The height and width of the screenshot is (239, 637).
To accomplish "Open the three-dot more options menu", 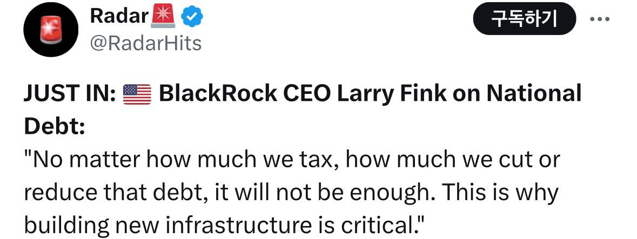I will [x=599, y=19].
